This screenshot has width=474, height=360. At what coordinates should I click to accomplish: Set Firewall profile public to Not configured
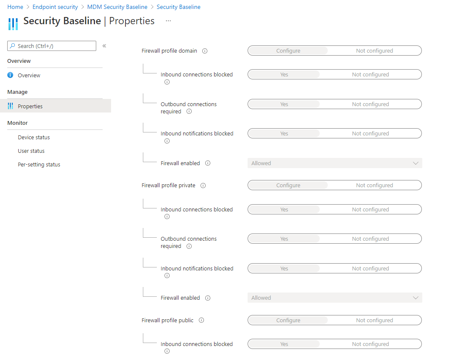click(374, 321)
